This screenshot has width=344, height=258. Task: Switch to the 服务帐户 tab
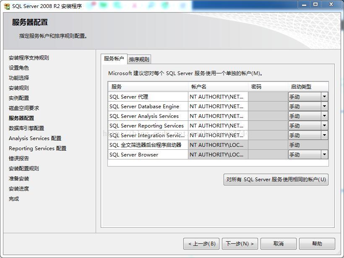pyautogui.click(x=114, y=59)
